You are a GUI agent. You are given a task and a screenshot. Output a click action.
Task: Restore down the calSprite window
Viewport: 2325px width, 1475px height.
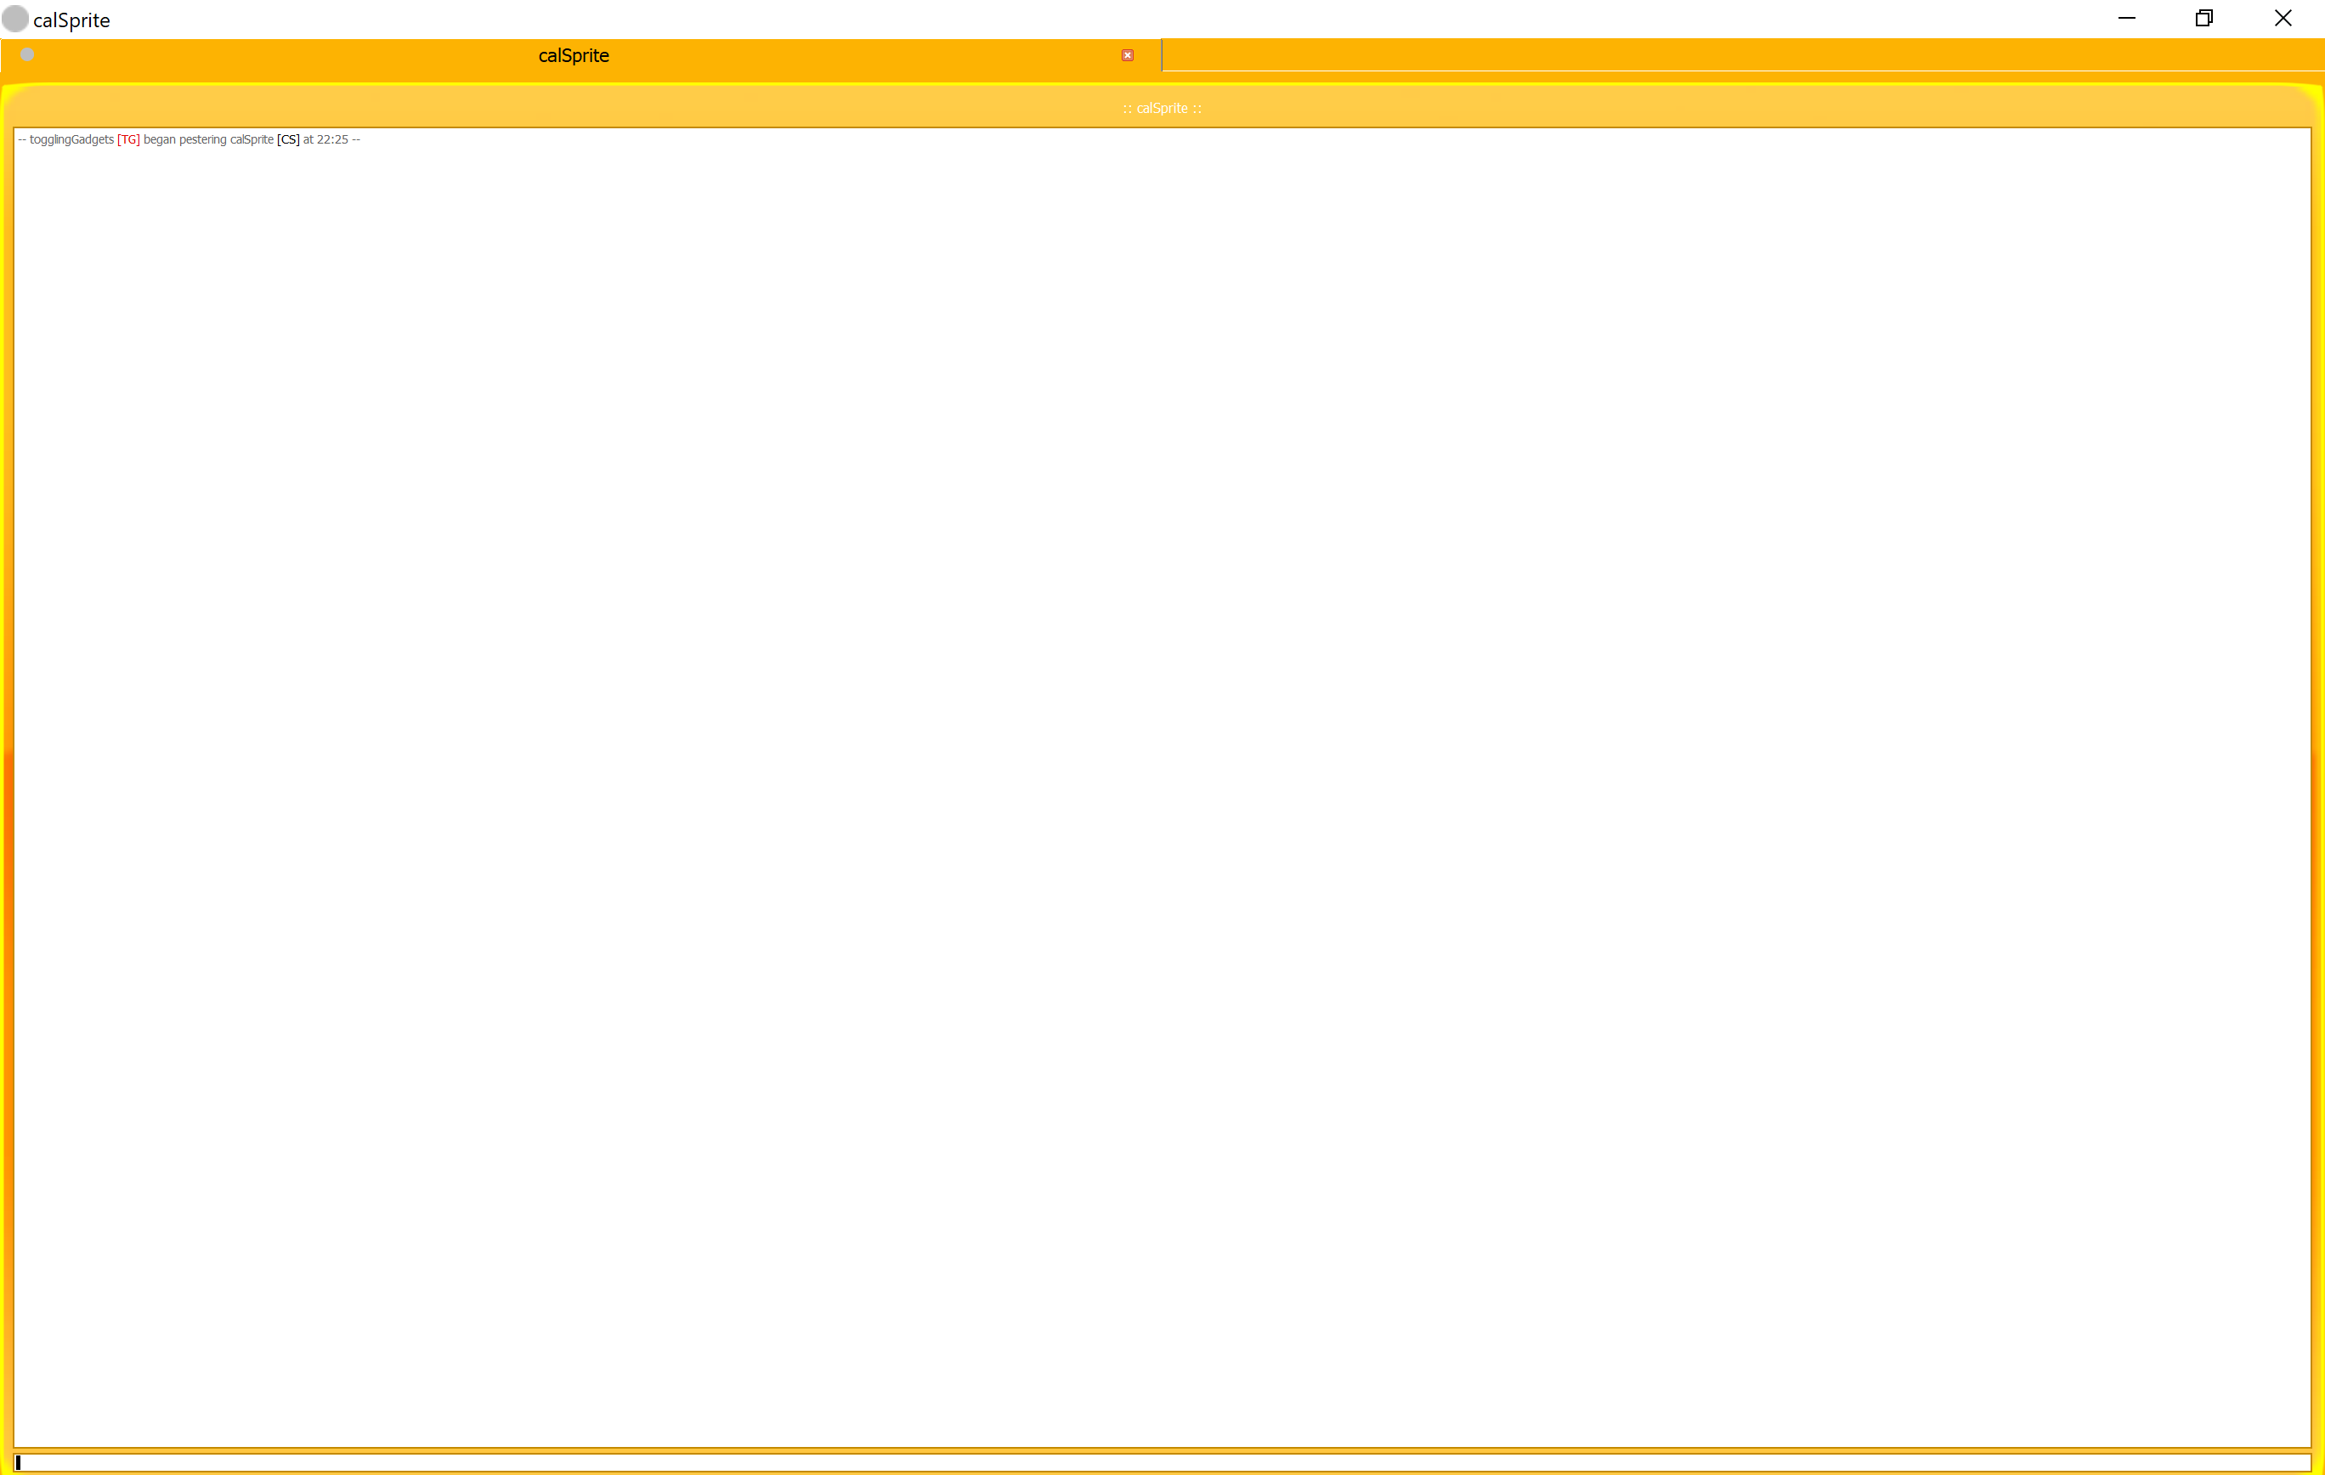(2204, 19)
